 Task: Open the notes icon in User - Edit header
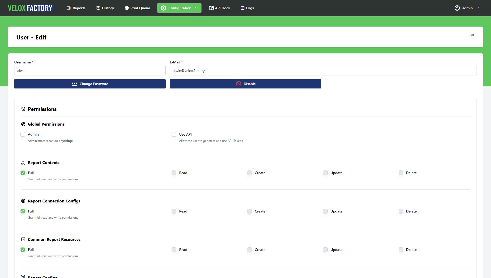[x=471, y=36]
